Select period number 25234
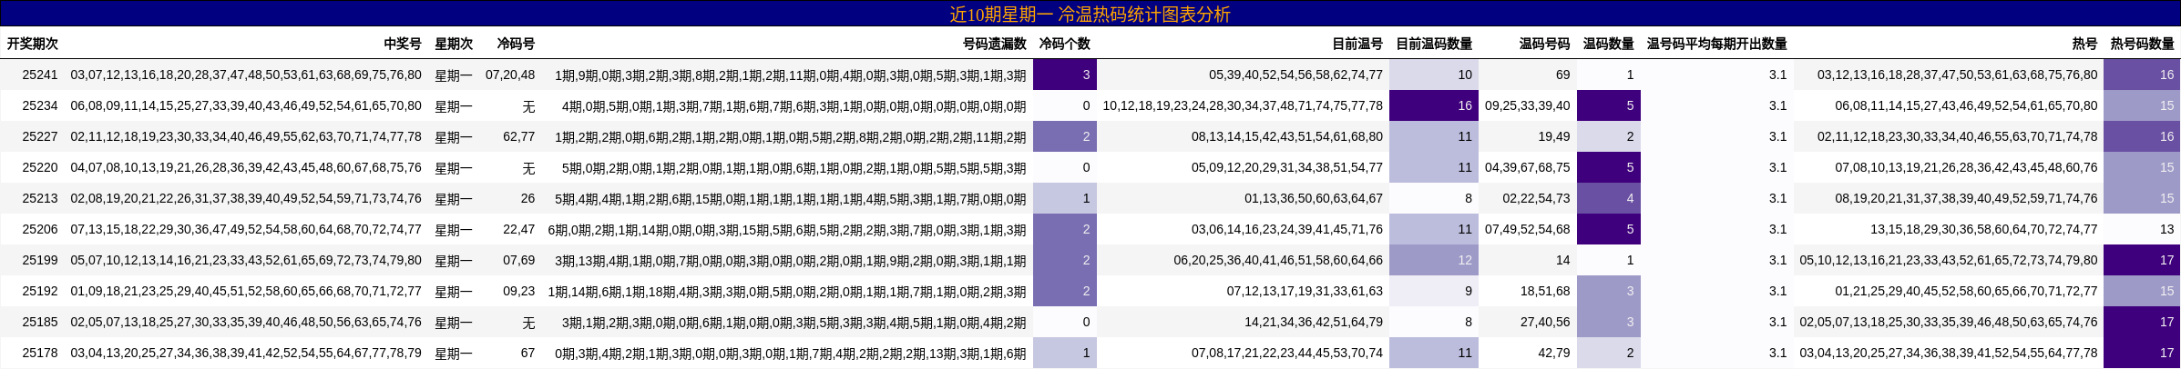 40,105
